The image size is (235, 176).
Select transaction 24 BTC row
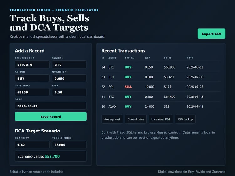(x=161, y=67)
